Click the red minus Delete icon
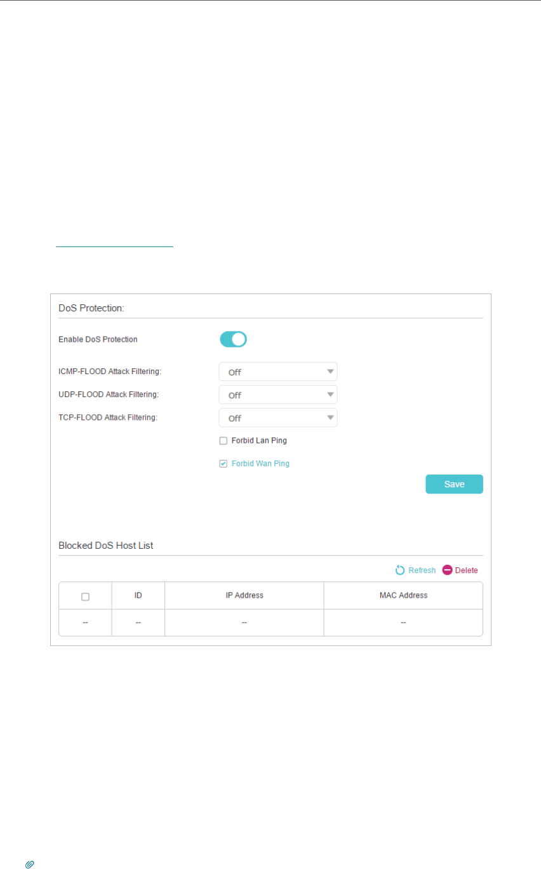 [x=447, y=570]
